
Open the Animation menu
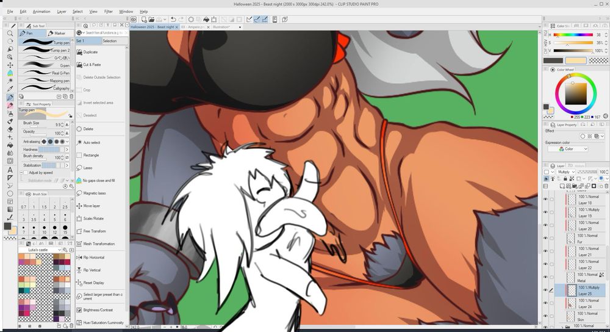click(x=41, y=11)
